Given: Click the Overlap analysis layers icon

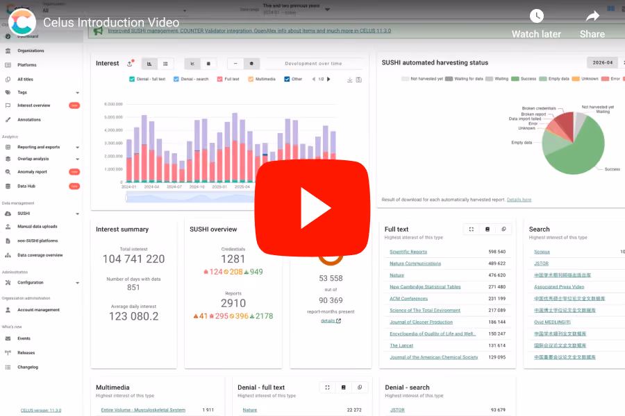Looking at the screenshot, I should 8,159.
